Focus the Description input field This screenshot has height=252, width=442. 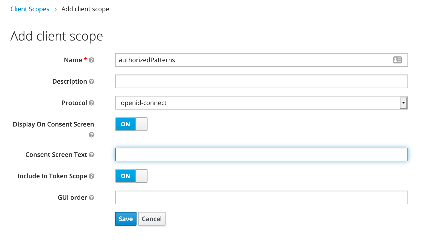point(262,81)
